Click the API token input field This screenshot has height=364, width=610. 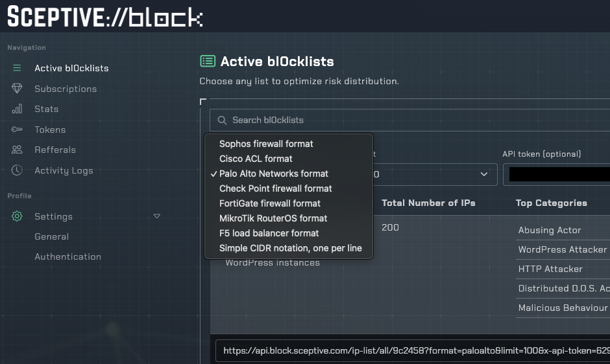pos(558,174)
